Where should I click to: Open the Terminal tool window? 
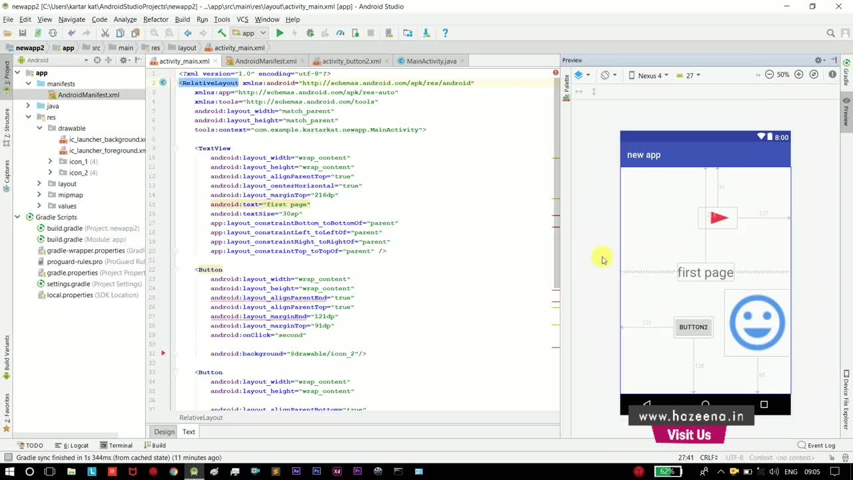116,445
